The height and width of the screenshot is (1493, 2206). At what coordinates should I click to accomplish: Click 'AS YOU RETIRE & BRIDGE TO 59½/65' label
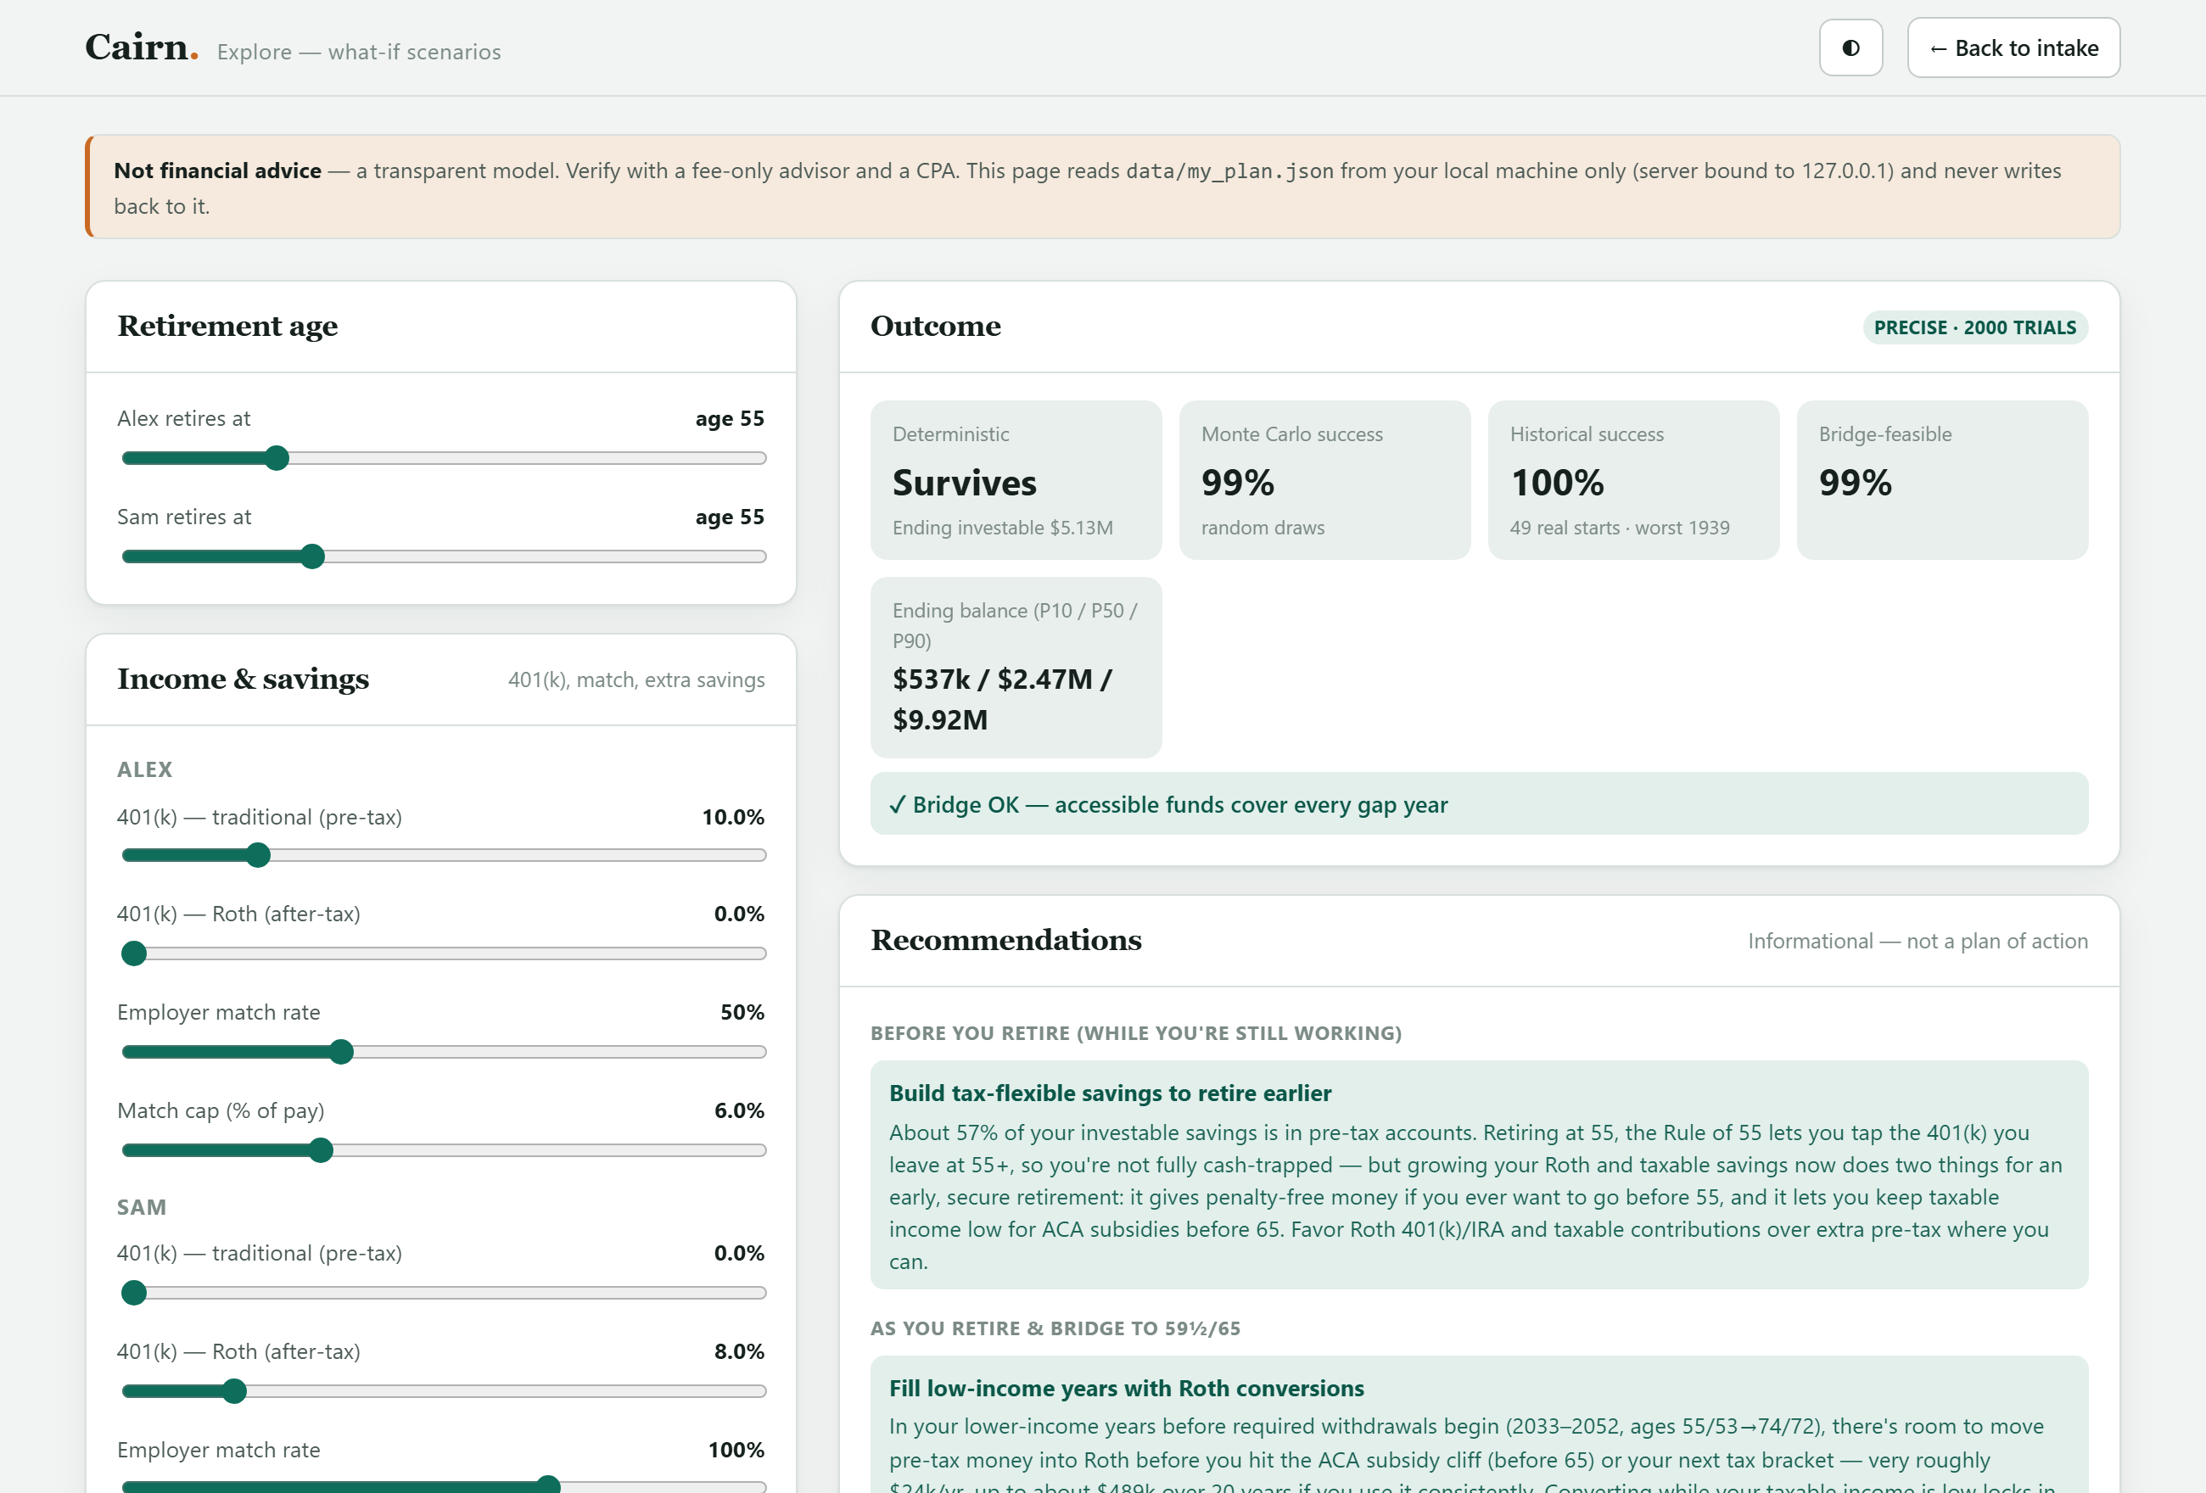(1055, 1328)
